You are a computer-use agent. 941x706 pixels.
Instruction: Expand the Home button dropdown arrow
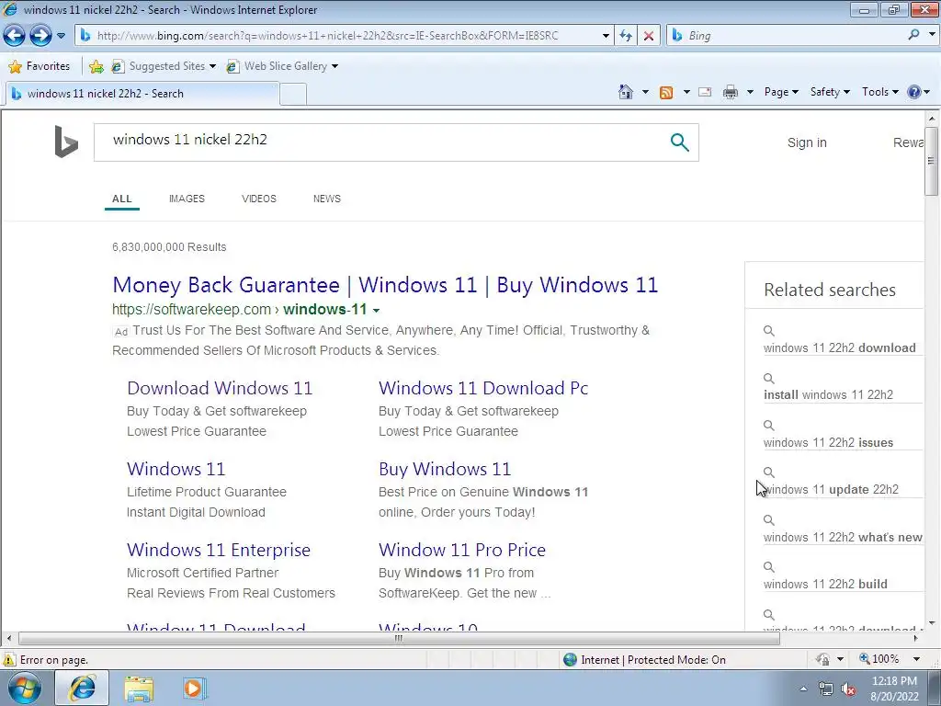point(645,92)
